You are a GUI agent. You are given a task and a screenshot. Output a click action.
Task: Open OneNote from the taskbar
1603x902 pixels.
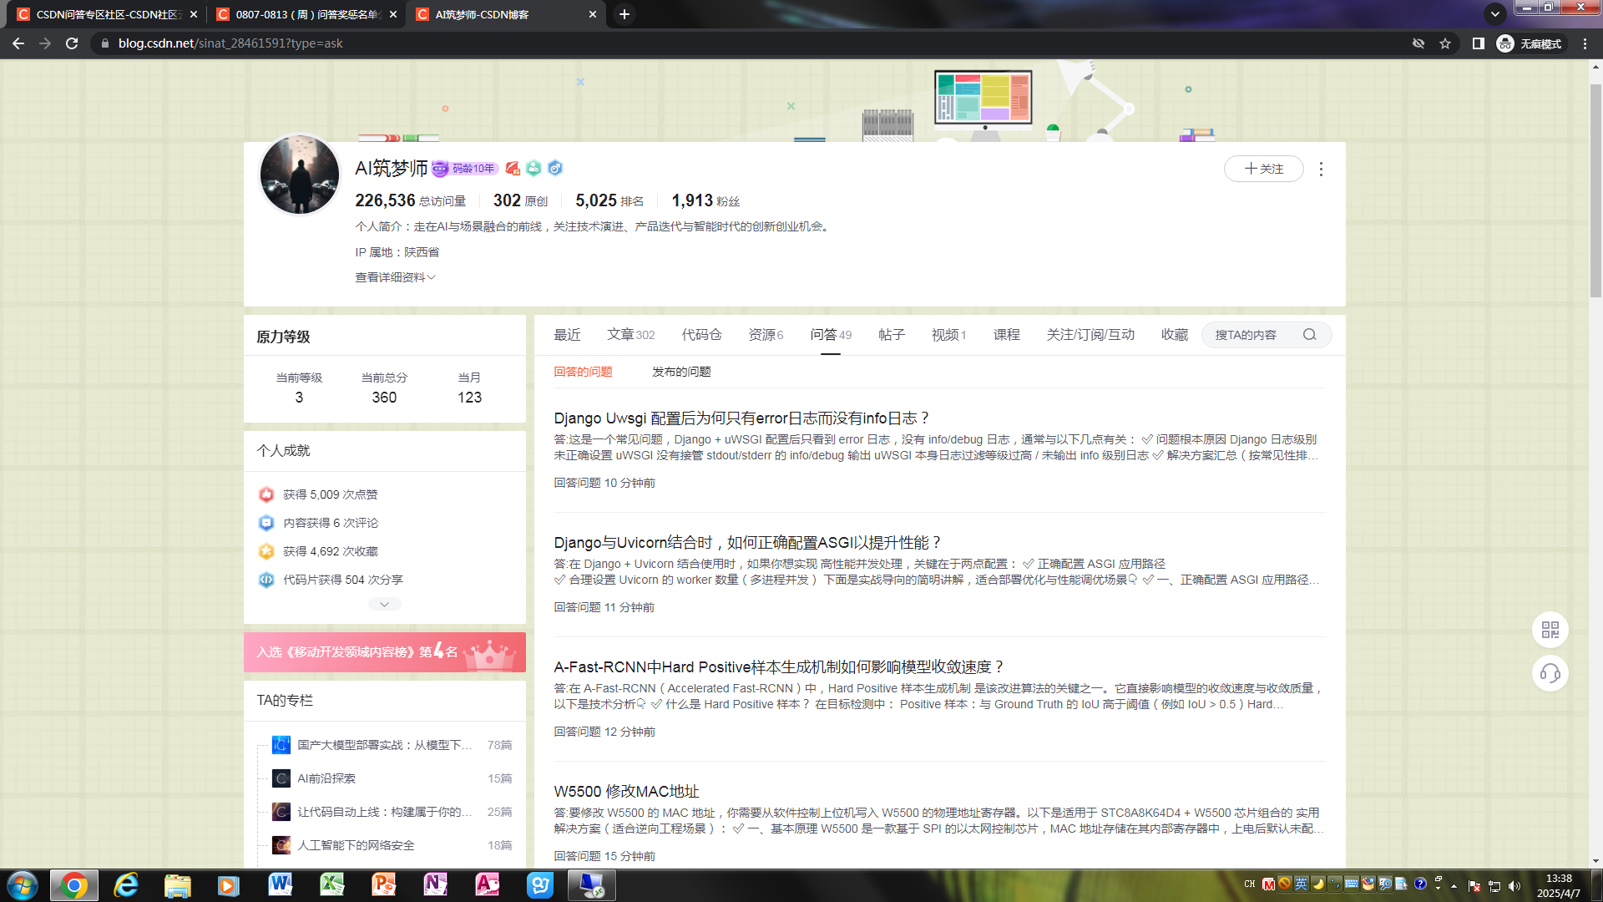[x=436, y=885]
